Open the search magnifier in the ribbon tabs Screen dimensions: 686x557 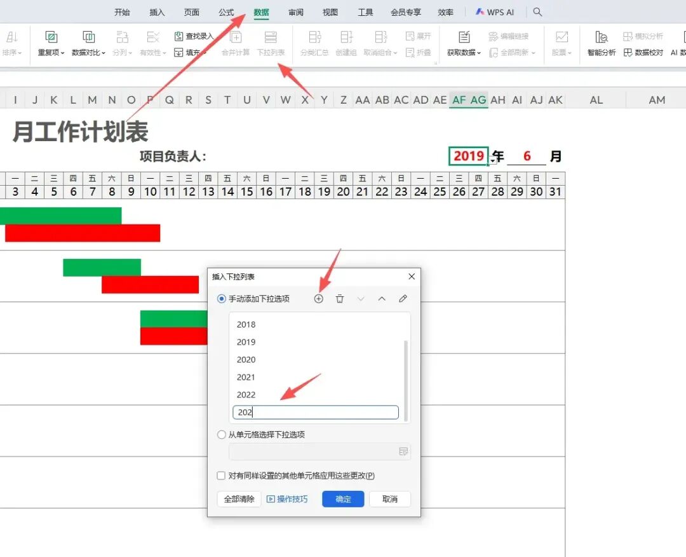(x=538, y=12)
